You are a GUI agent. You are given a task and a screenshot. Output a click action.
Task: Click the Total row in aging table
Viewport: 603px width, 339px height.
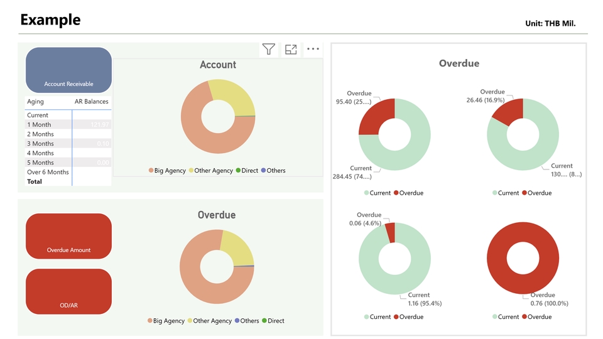click(35, 181)
